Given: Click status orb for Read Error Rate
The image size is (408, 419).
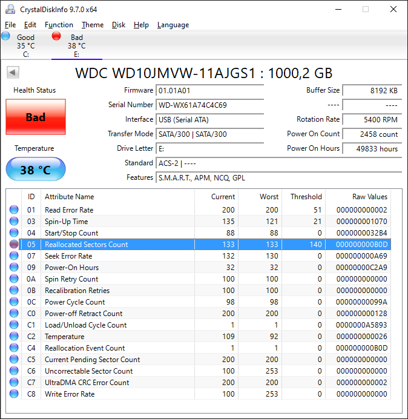Looking at the screenshot, I should coord(14,209).
